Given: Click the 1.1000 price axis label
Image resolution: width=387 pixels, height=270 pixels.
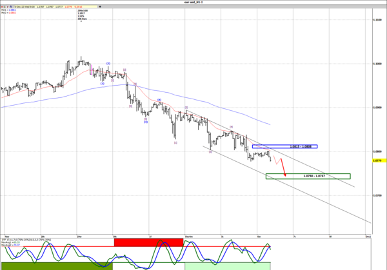Looking at the screenshot, I should coord(377,64).
